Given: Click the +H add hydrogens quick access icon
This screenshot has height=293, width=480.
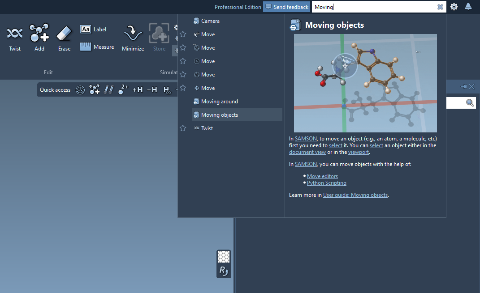Looking at the screenshot, I should coord(138,90).
